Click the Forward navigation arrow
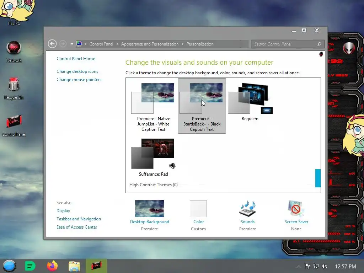The image size is (364, 273). tap(63, 44)
